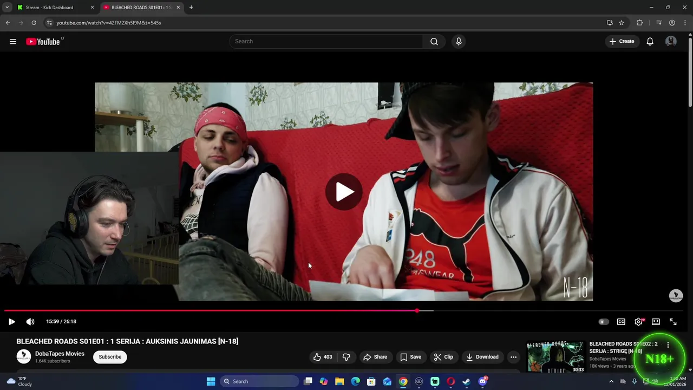View site information in address bar
The width and height of the screenshot is (693, 390).
pos(49,23)
